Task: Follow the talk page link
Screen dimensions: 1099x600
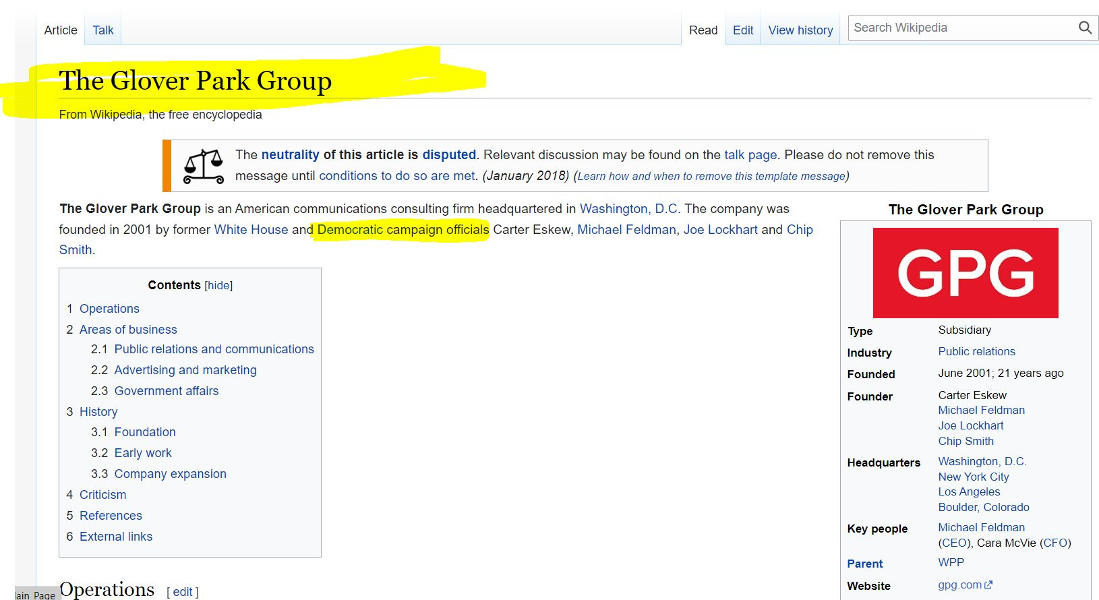Action: 750,154
